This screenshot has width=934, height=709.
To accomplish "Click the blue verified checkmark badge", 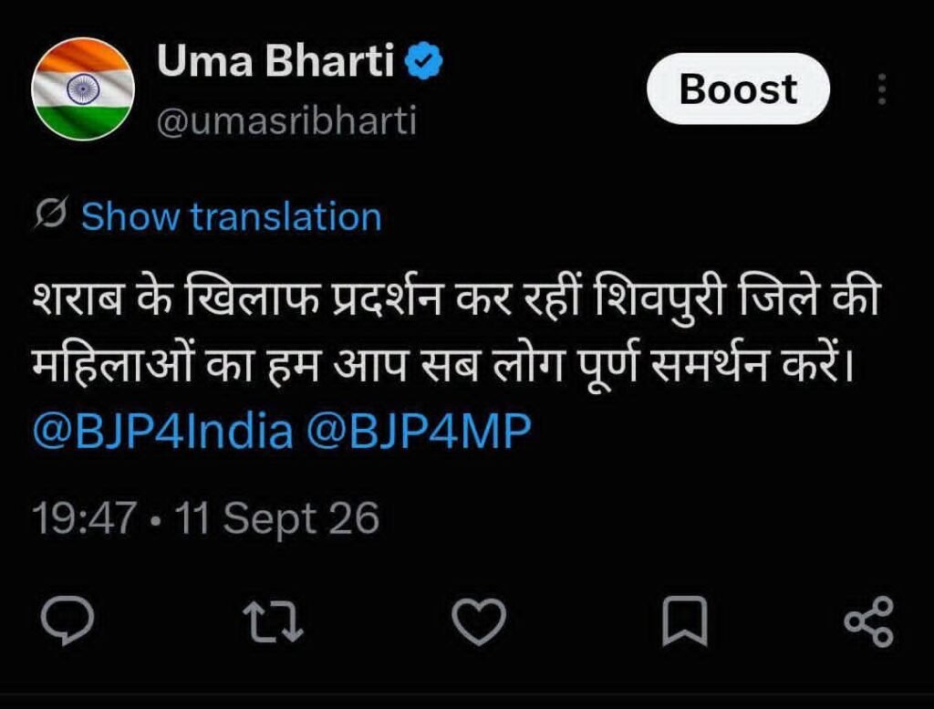I will point(423,61).
